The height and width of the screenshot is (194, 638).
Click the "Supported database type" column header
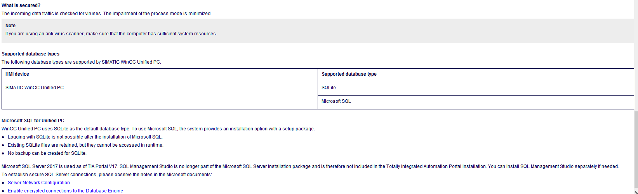pos(349,74)
